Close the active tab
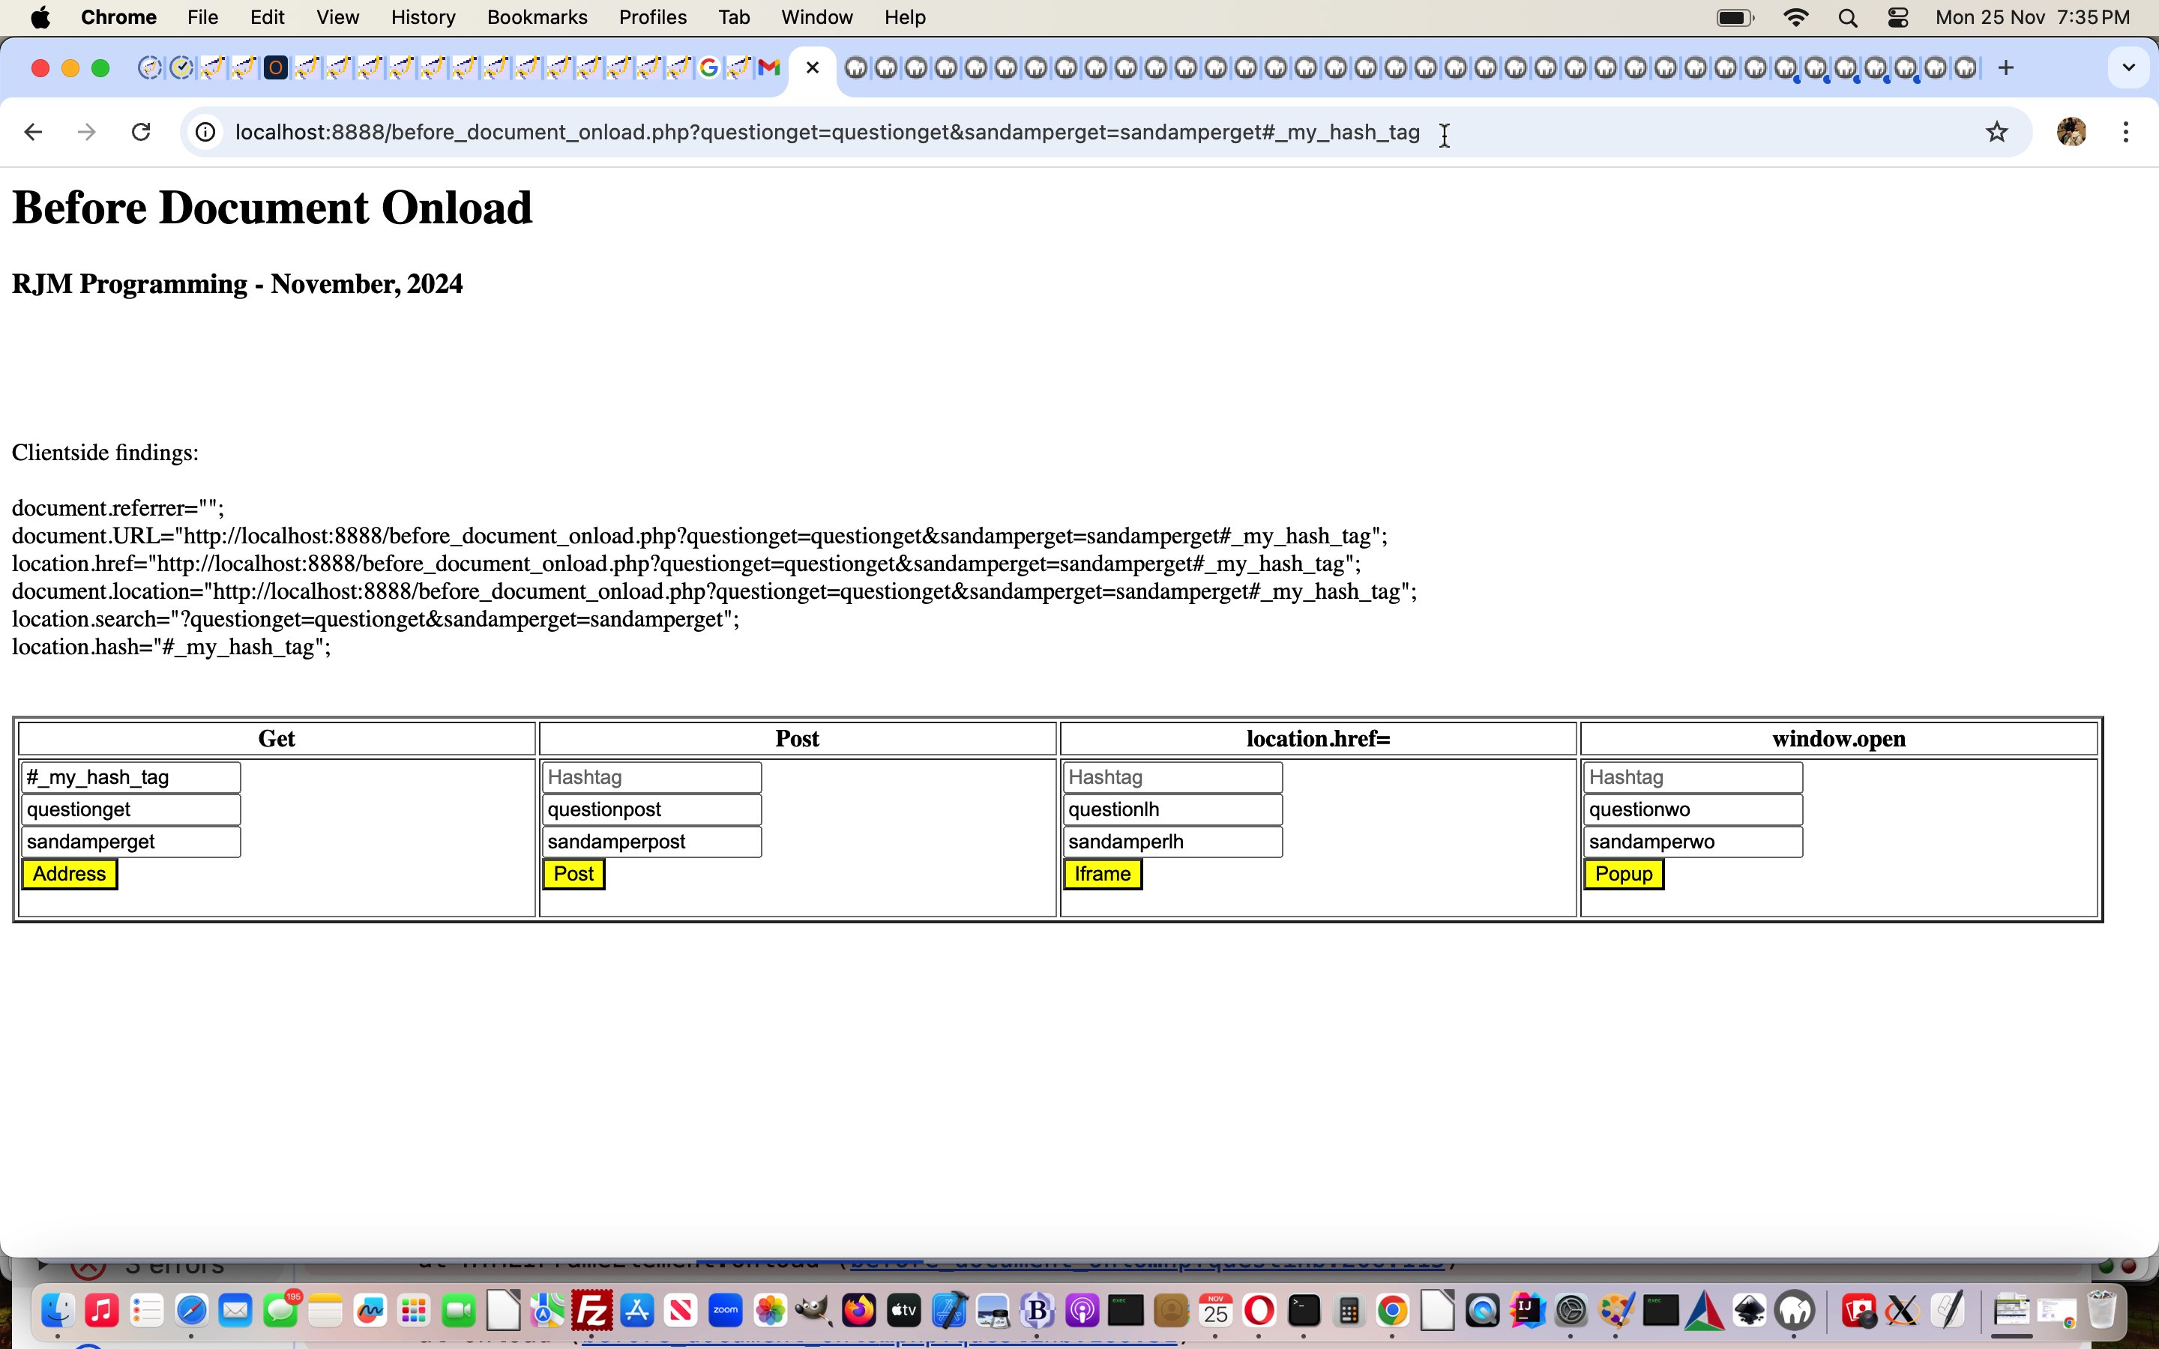2159x1349 pixels. tap(812, 67)
